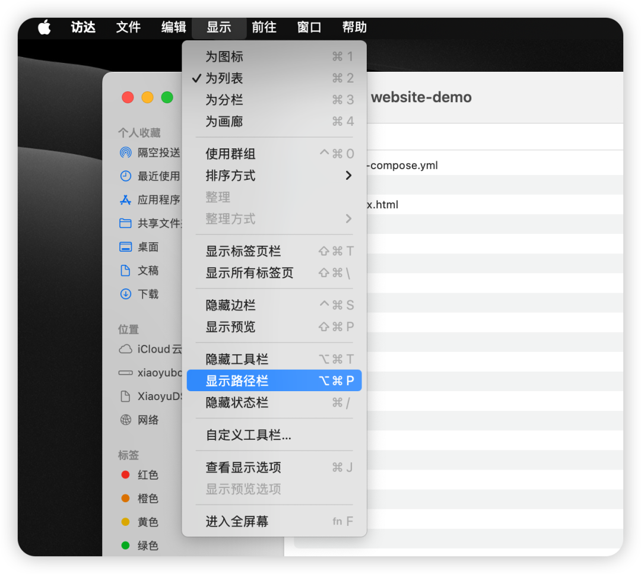Viewport: 641px width, 574px height.
Task: Open 查看显示选项
Action: (x=274, y=467)
